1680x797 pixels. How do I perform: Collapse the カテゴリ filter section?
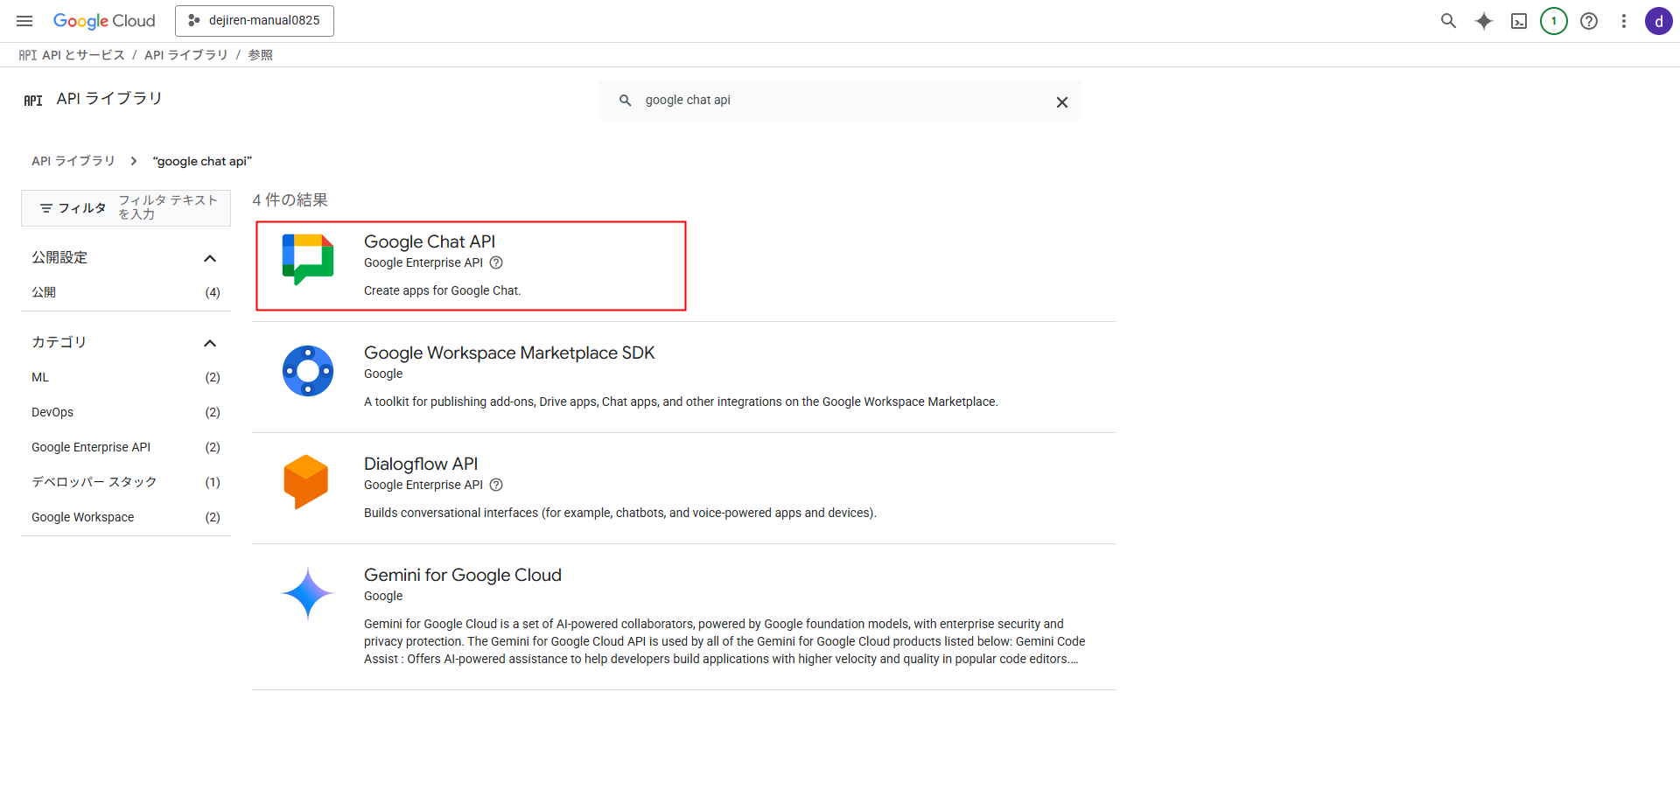pyautogui.click(x=210, y=343)
